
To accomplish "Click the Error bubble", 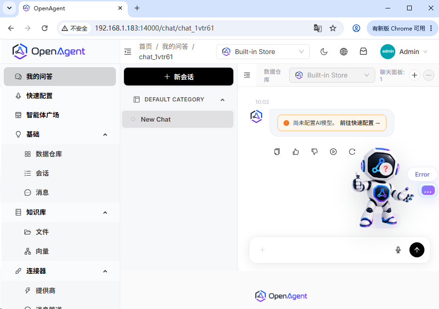I will click(422, 175).
